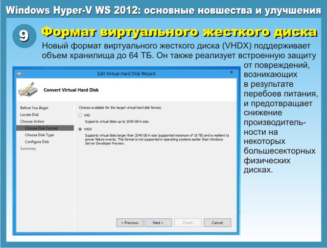Go to the Before You Begin step

[x=34, y=108]
